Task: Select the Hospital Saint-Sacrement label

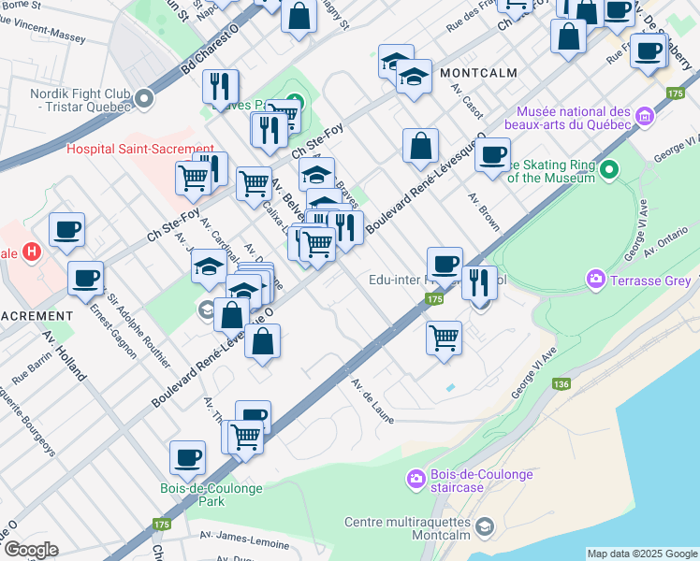Action: click(140, 149)
